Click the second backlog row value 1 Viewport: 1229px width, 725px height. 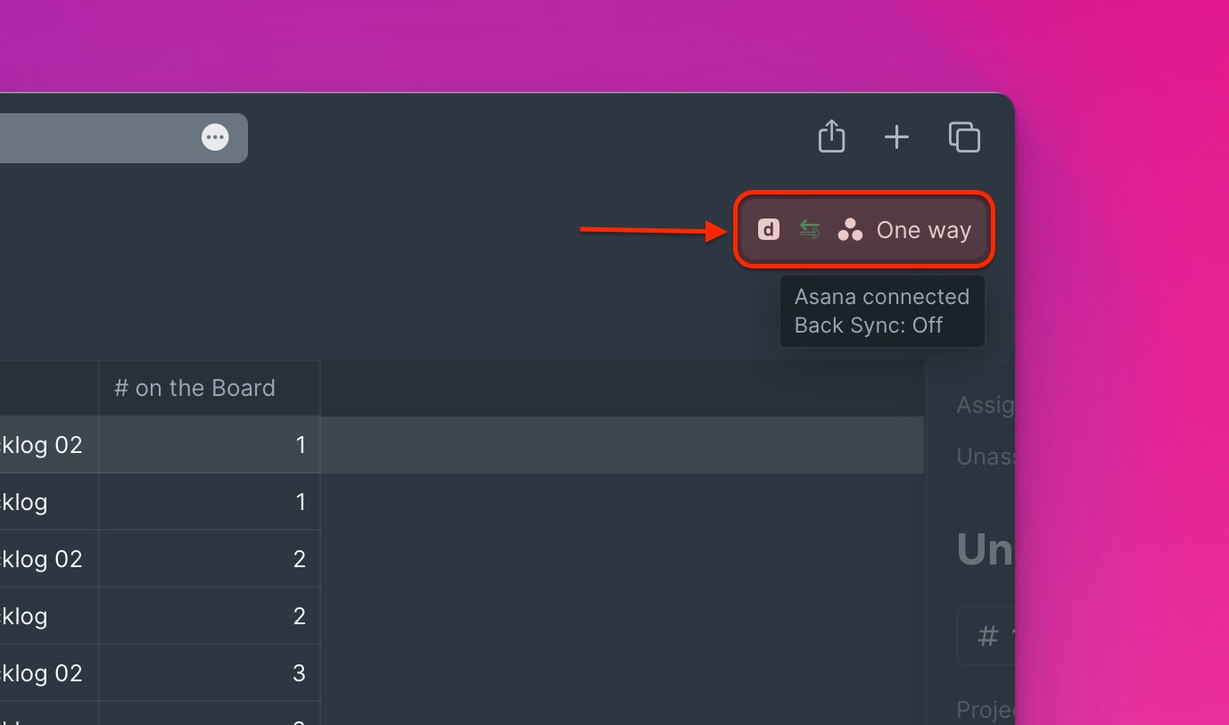209,502
